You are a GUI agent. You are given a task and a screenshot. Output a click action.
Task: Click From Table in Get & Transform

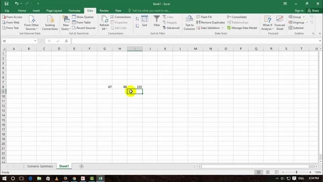point(81,22)
